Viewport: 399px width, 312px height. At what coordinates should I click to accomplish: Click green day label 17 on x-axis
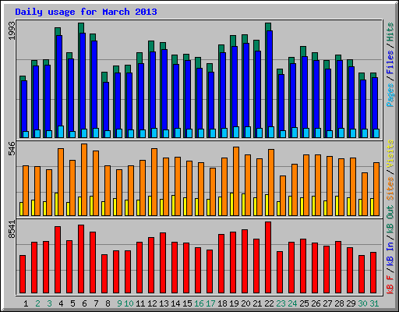[x=210, y=303]
